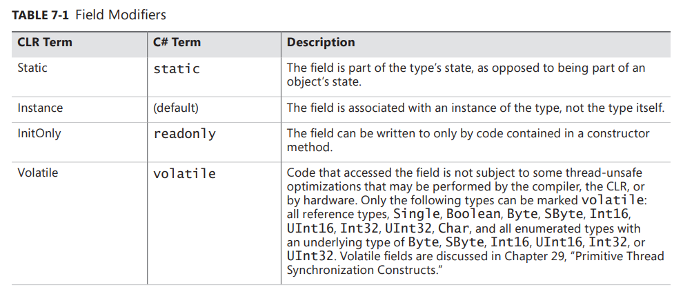683x294 pixels.
Task: Click the "Description" column header
Action: coord(321,43)
